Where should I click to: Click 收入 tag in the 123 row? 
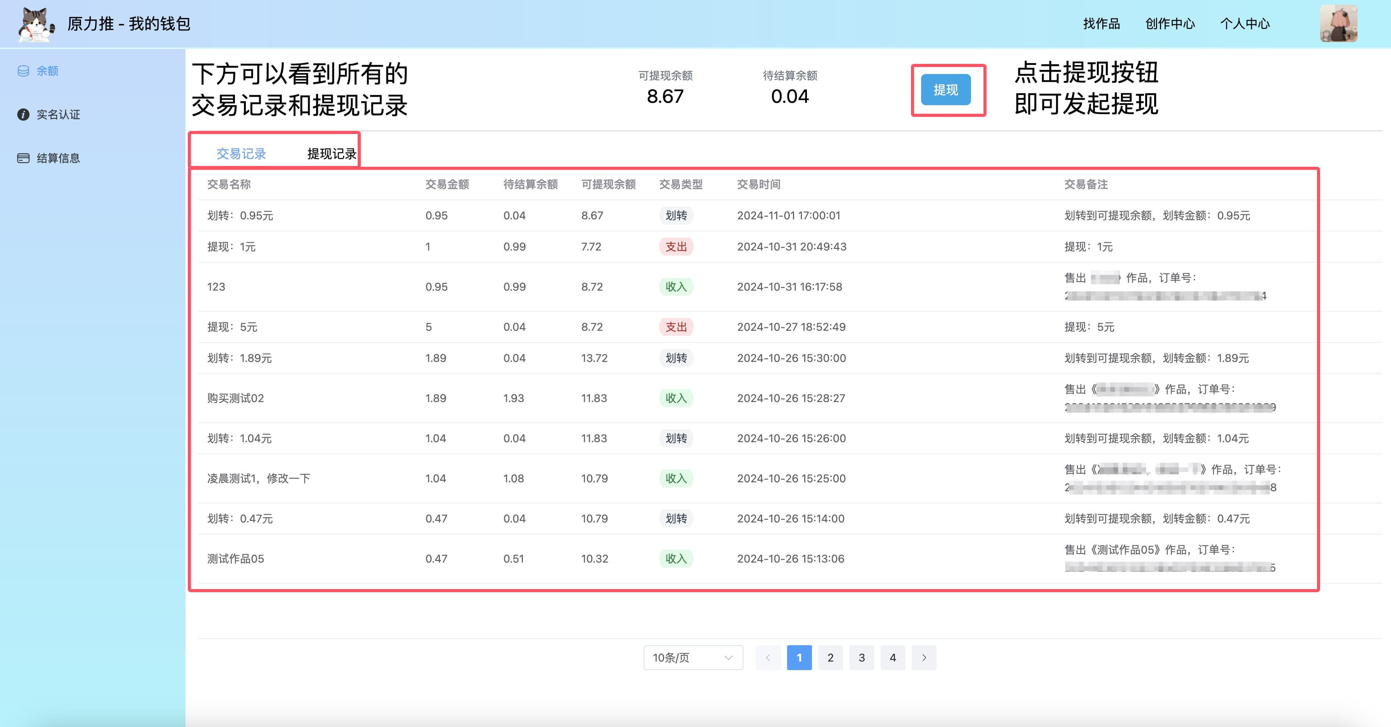tap(676, 287)
